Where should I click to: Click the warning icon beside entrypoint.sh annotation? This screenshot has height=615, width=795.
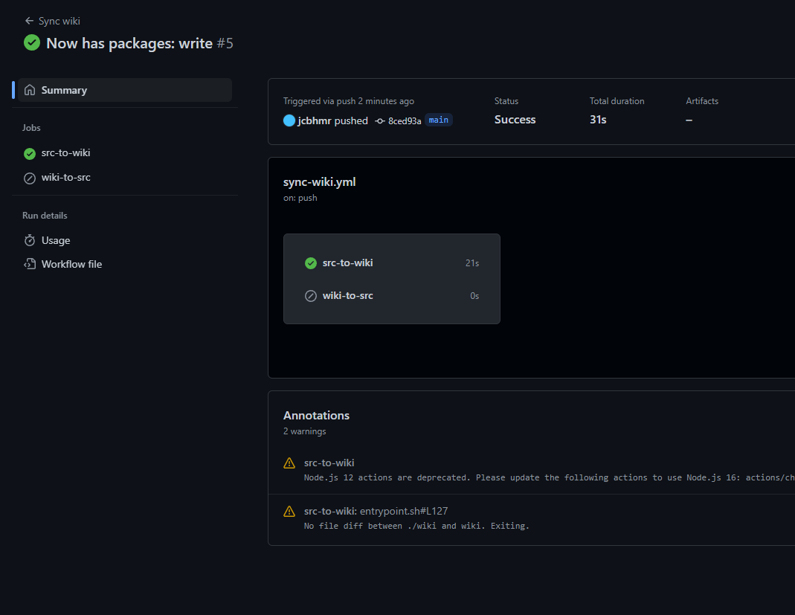click(x=289, y=511)
